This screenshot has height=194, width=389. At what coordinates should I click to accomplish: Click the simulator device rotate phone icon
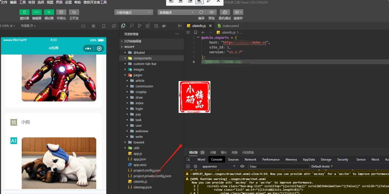104,26
